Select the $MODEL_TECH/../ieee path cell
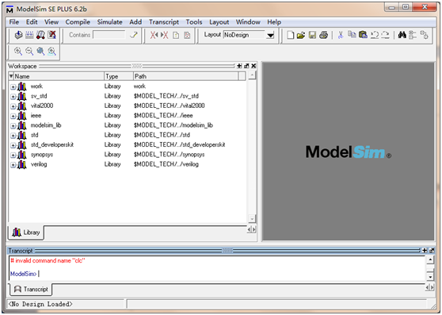The width and height of the screenshot is (442, 315). (x=163, y=115)
